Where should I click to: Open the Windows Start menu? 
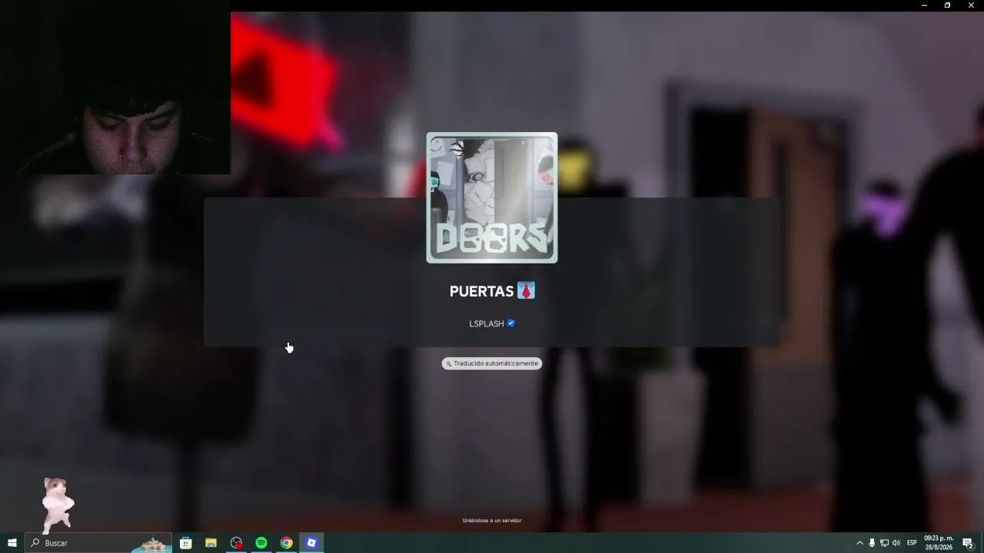click(12, 543)
